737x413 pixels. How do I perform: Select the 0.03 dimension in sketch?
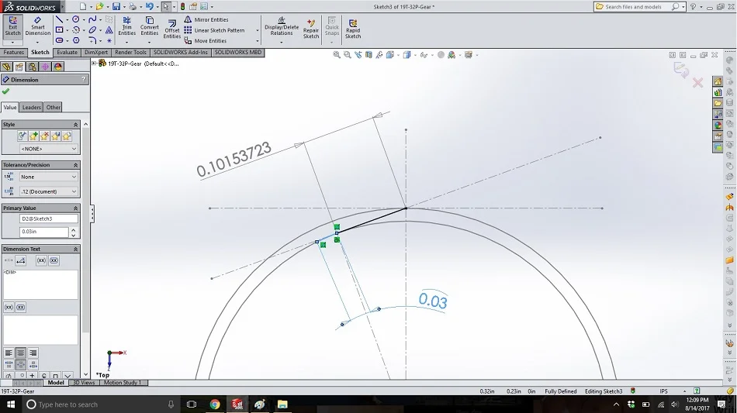click(x=432, y=301)
